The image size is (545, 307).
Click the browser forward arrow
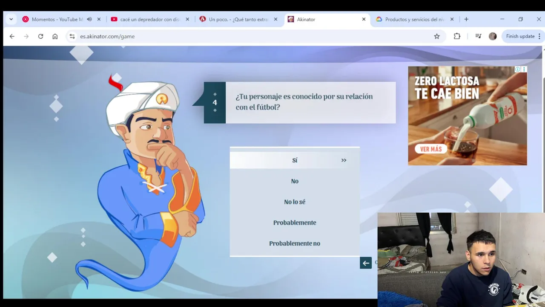click(x=26, y=36)
